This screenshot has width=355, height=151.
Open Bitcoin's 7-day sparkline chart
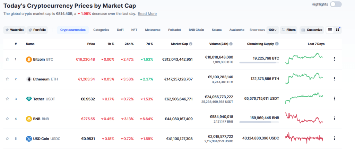point(304,59)
